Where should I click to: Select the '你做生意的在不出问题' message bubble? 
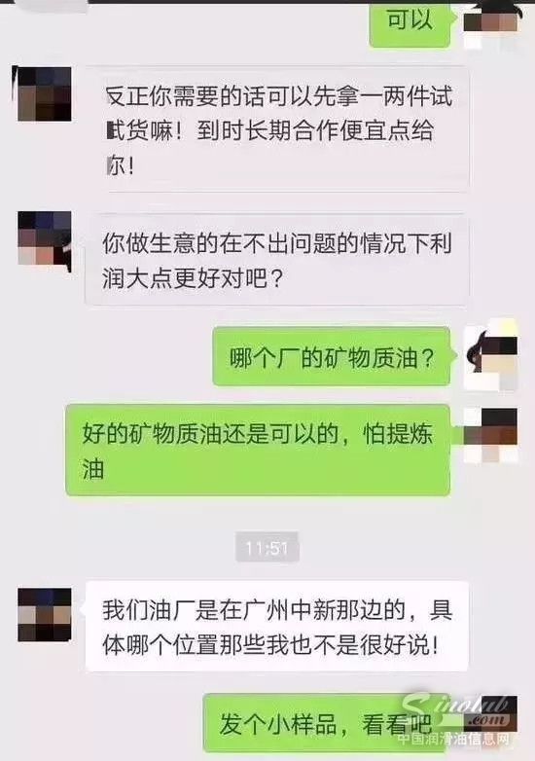pos(277,260)
